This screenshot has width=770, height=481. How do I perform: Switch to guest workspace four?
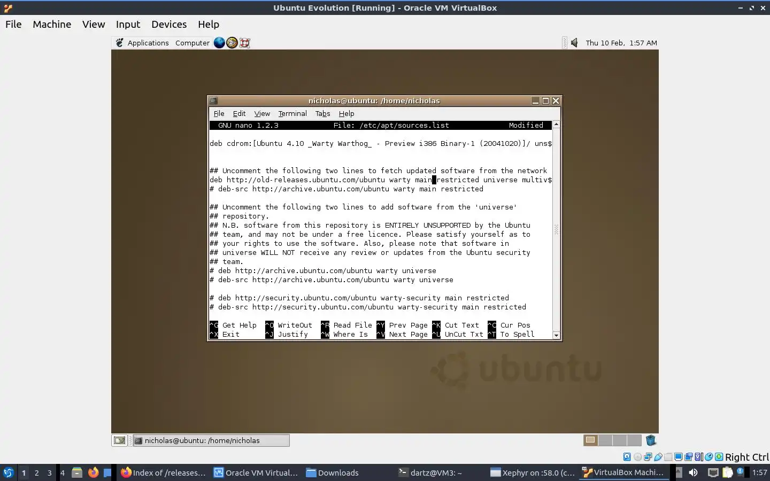[x=634, y=440]
